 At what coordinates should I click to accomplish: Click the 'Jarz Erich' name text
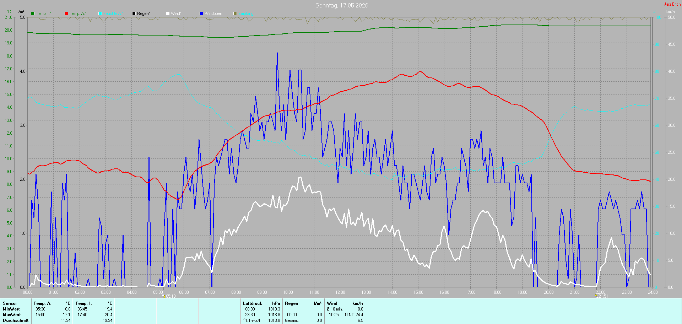[672, 4]
